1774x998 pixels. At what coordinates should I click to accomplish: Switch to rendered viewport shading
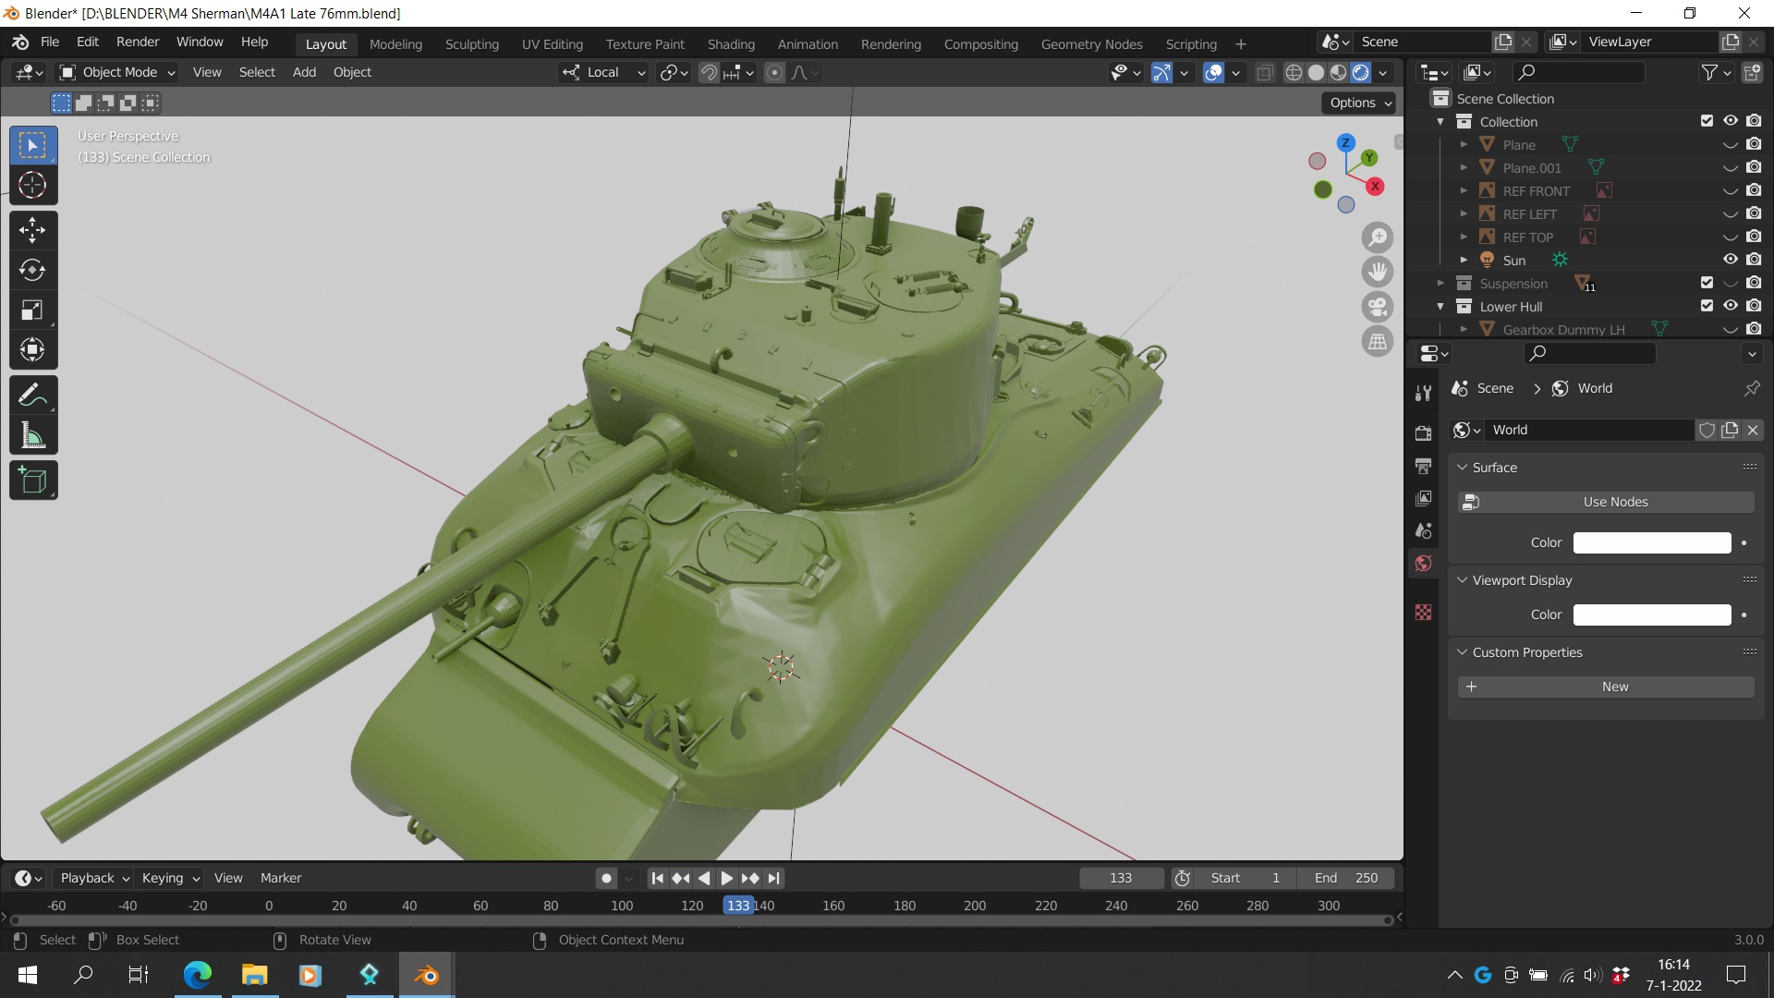pos(1360,73)
